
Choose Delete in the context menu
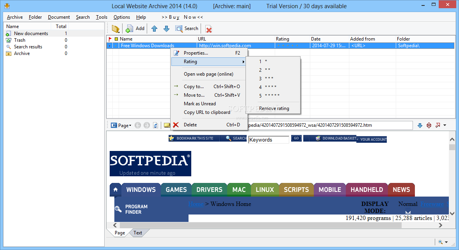click(x=209, y=125)
